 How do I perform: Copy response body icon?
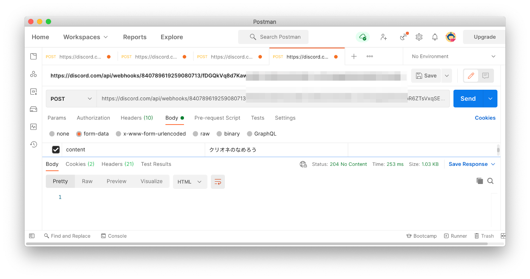[480, 181]
